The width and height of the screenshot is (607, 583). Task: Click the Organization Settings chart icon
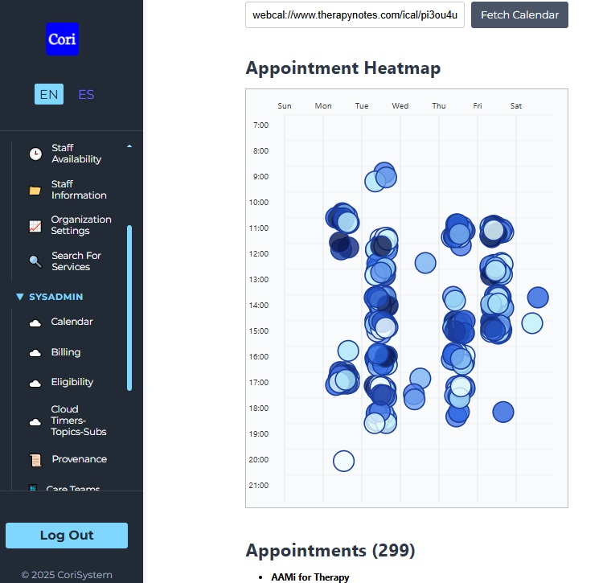[35, 226]
